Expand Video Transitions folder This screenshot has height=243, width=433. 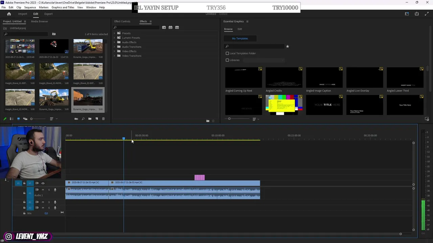(x=114, y=56)
